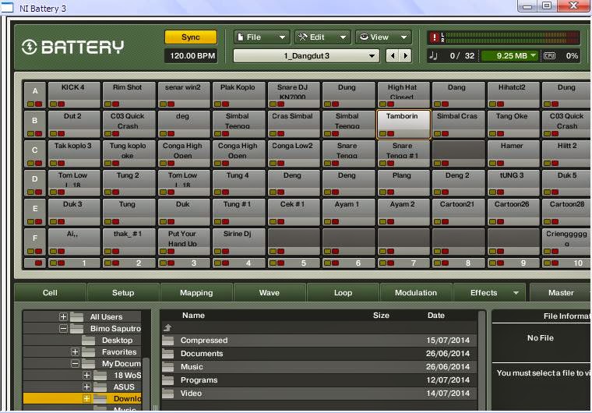
Task: Toggle yellow mute button on Rim Shot cell
Action: [x=108, y=104]
